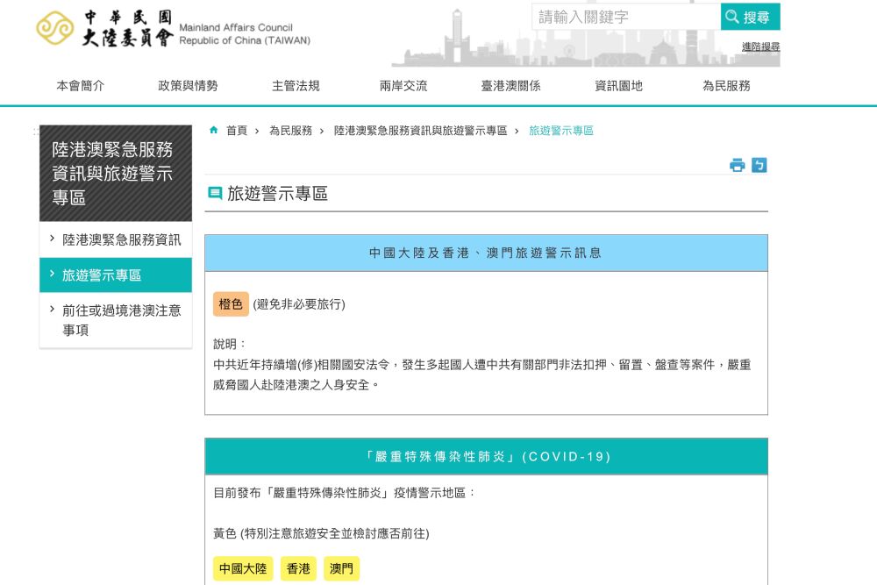Click the 「嚴重特殊傳染性肺炎」(COVID-19) header
The image size is (877, 585).
point(486,456)
